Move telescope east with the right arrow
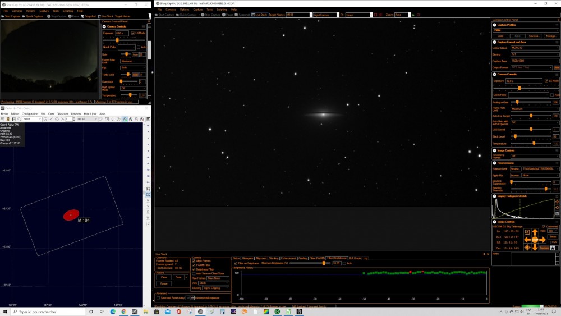561x316 pixels. point(542,240)
